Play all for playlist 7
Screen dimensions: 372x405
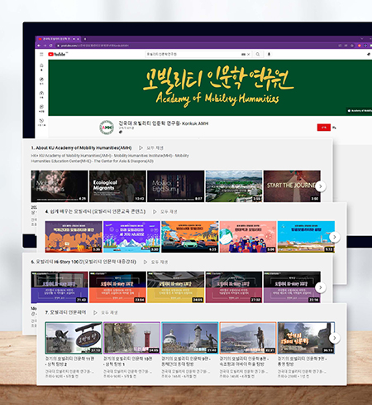(x=106, y=312)
